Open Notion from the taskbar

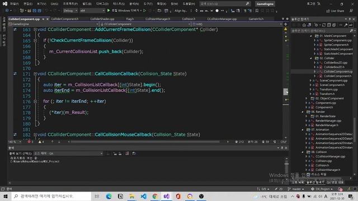click(x=120, y=196)
